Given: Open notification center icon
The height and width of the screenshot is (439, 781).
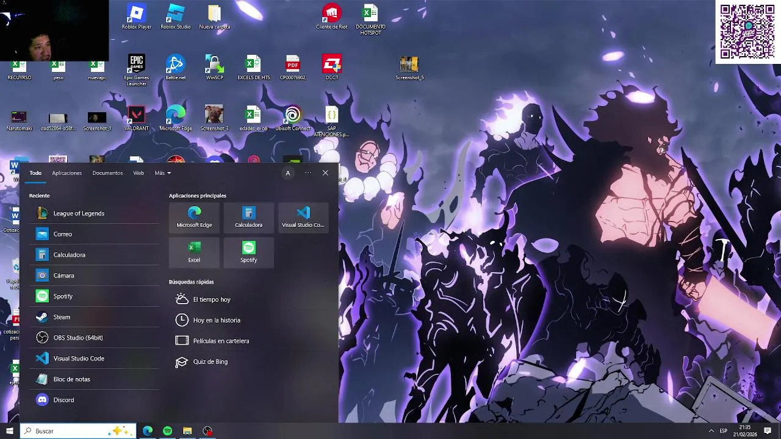Looking at the screenshot, I should 768,431.
